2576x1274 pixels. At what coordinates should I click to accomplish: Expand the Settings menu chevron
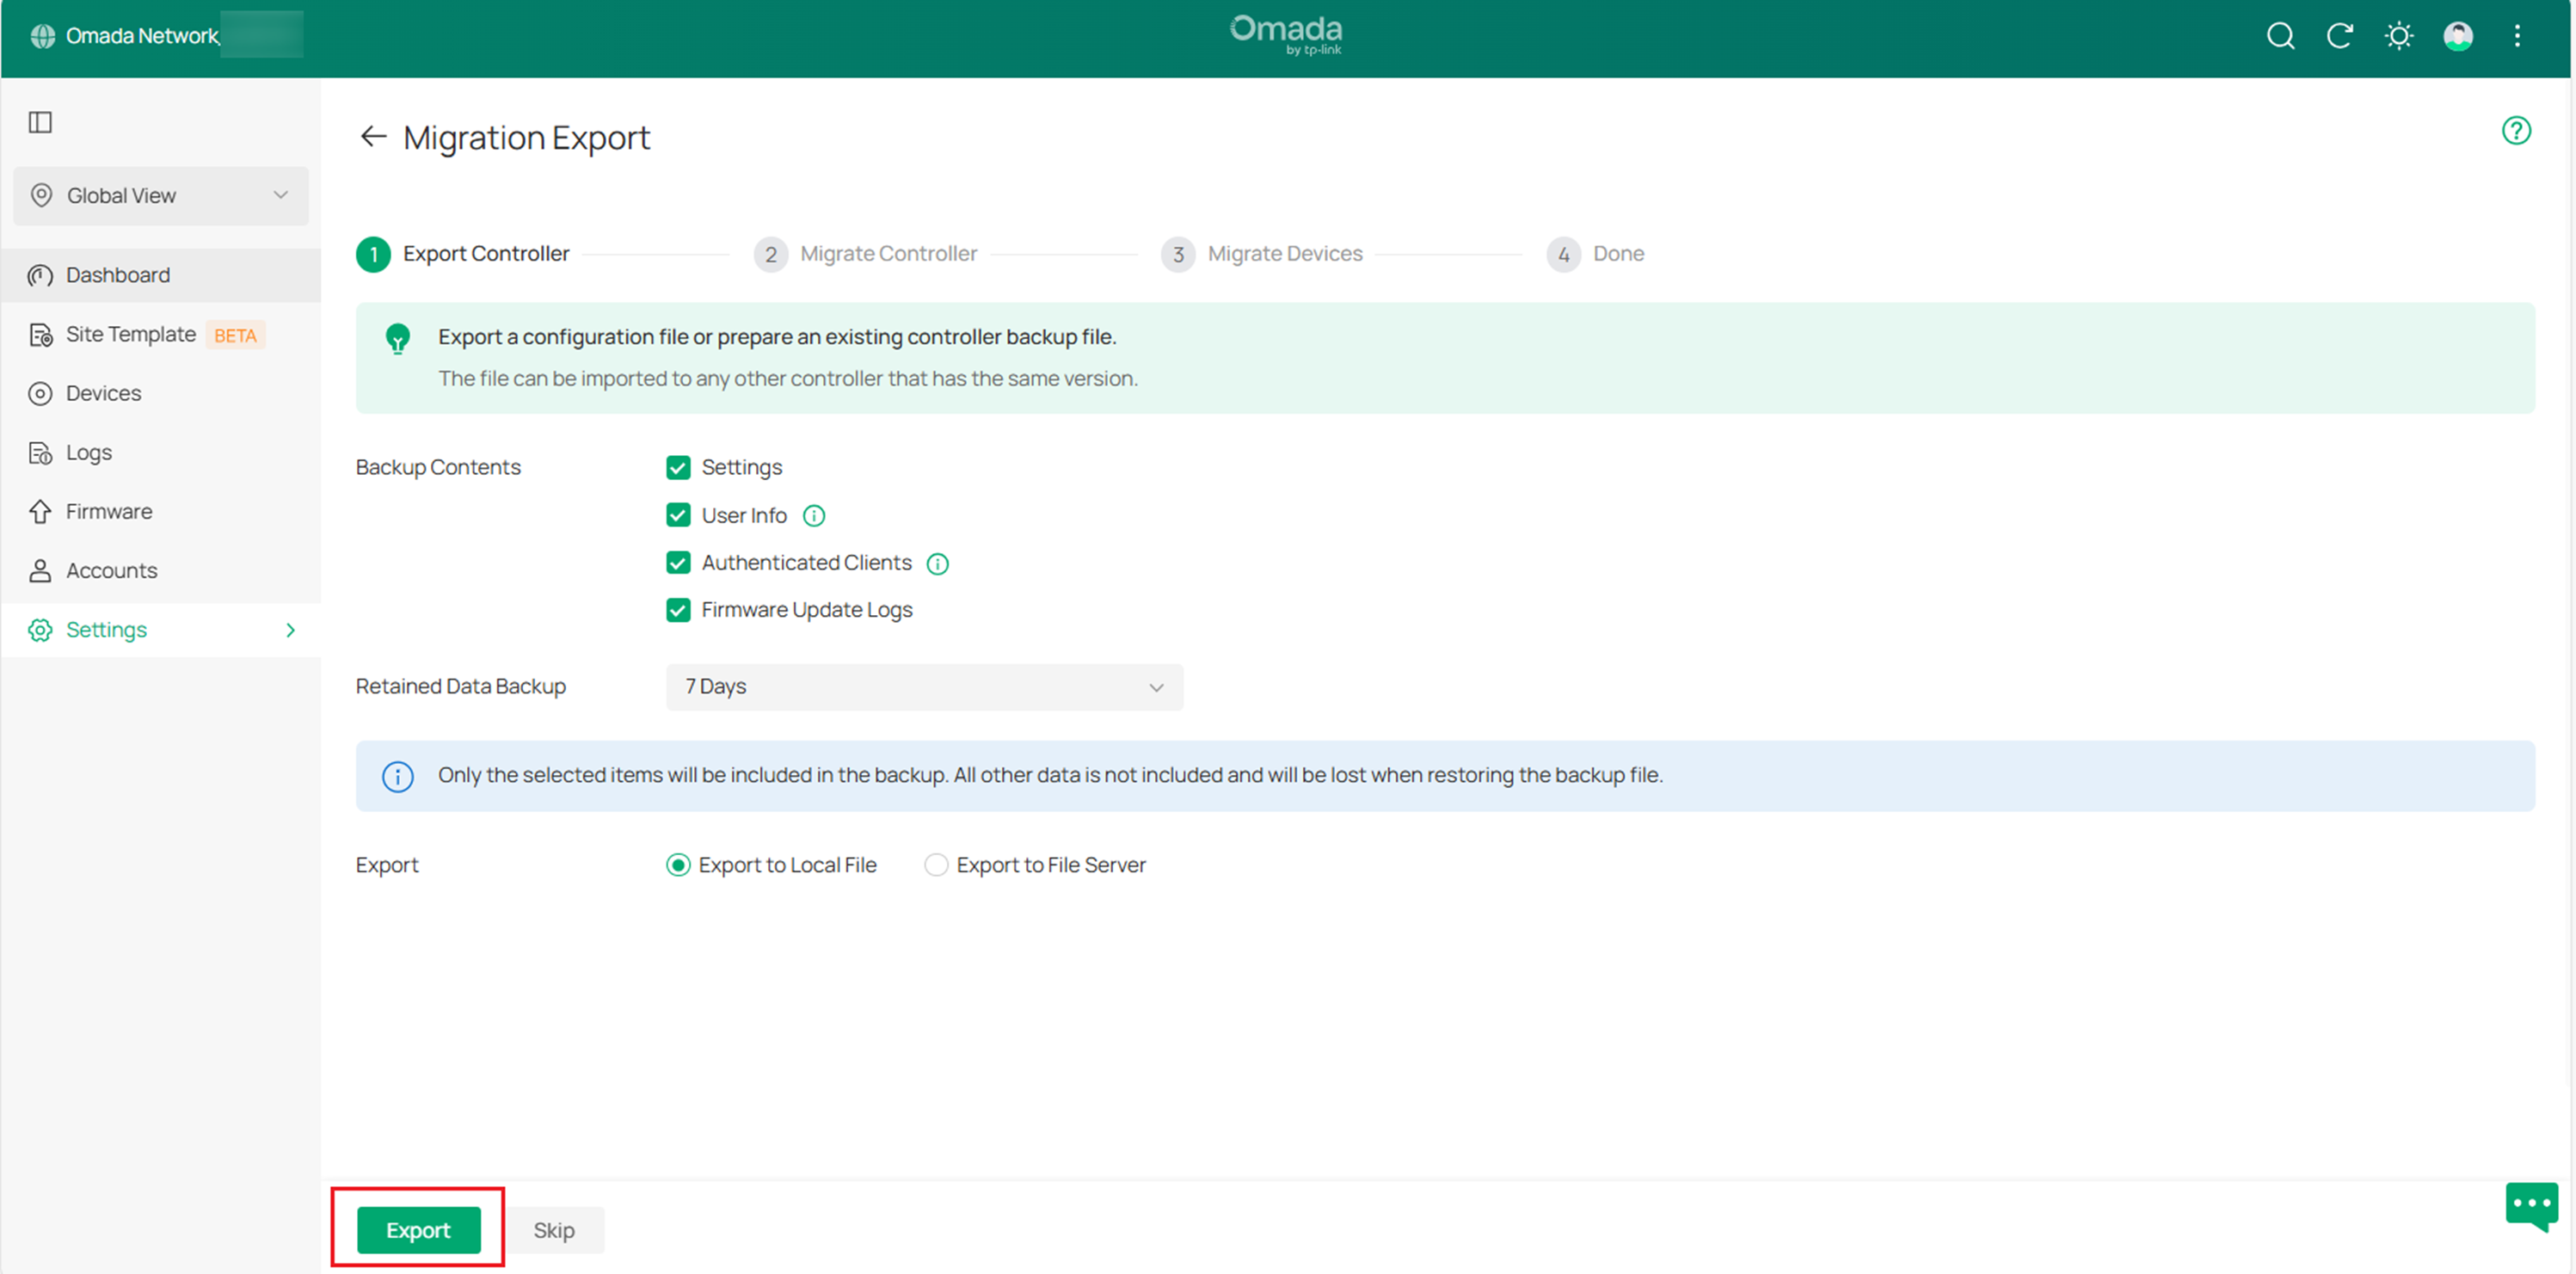click(x=290, y=630)
